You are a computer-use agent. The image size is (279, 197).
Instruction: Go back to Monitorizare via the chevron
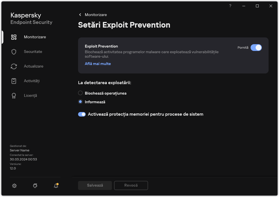80,15
